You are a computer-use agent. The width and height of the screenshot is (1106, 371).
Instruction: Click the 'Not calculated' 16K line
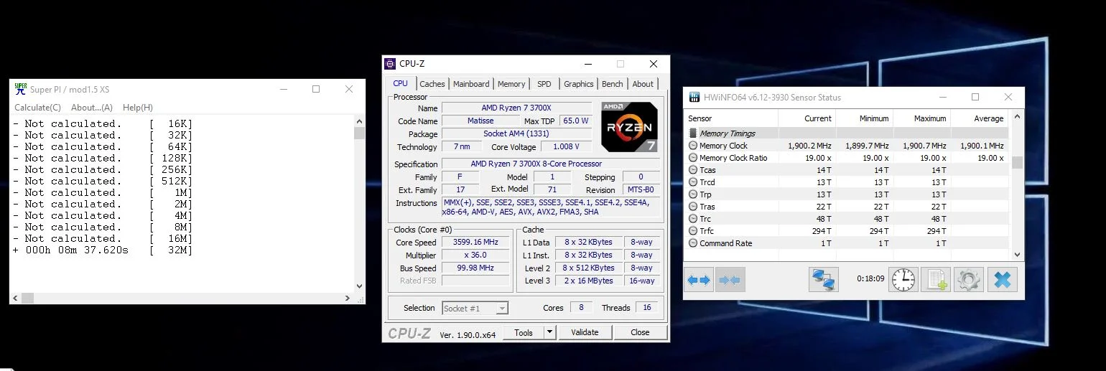[x=103, y=123]
